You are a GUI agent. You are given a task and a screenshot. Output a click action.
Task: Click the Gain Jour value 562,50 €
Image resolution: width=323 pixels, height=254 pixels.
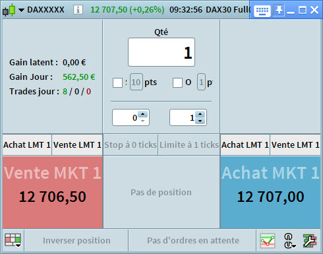point(78,77)
